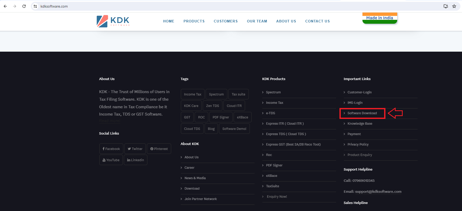Open Spectrum in KDK Products list
462x211 pixels.
(x=273, y=92)
